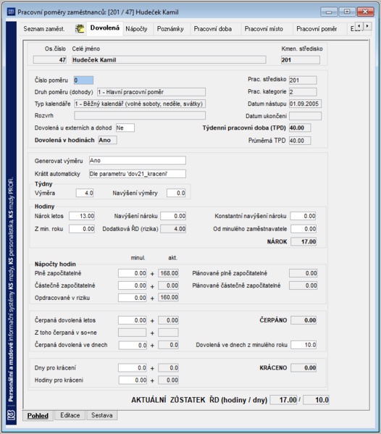
Task: Click Částečně započitatelné akt. field
Action: coord(168,285)
